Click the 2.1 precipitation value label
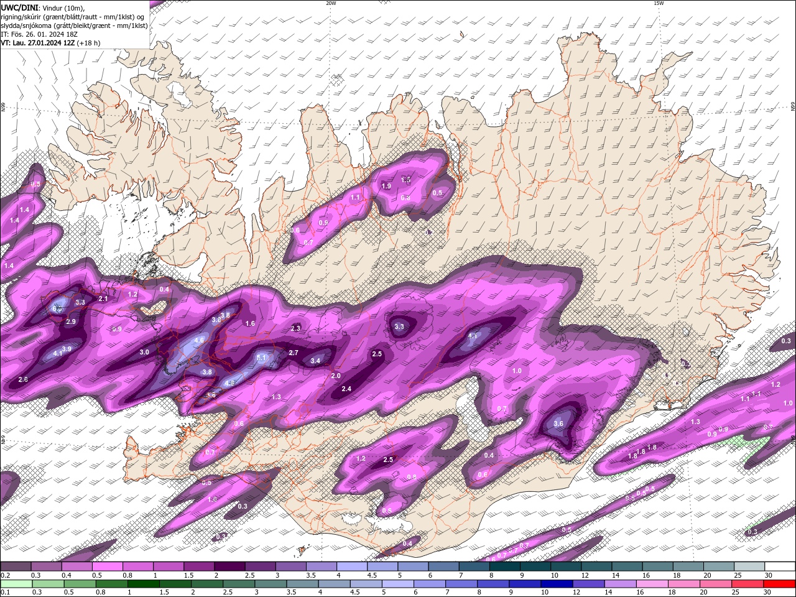The height and width of the screenshot is (597, 796). (103, 299)
